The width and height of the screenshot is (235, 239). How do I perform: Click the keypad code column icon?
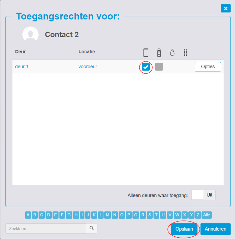pos(185,53)
